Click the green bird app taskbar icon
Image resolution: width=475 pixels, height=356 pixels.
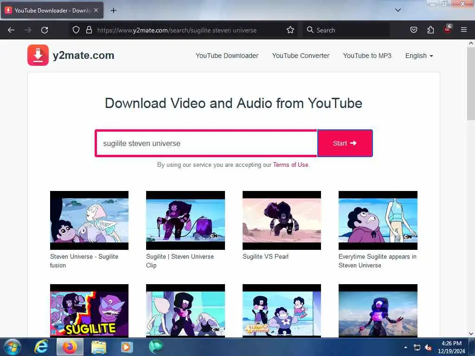coord(156,347)
